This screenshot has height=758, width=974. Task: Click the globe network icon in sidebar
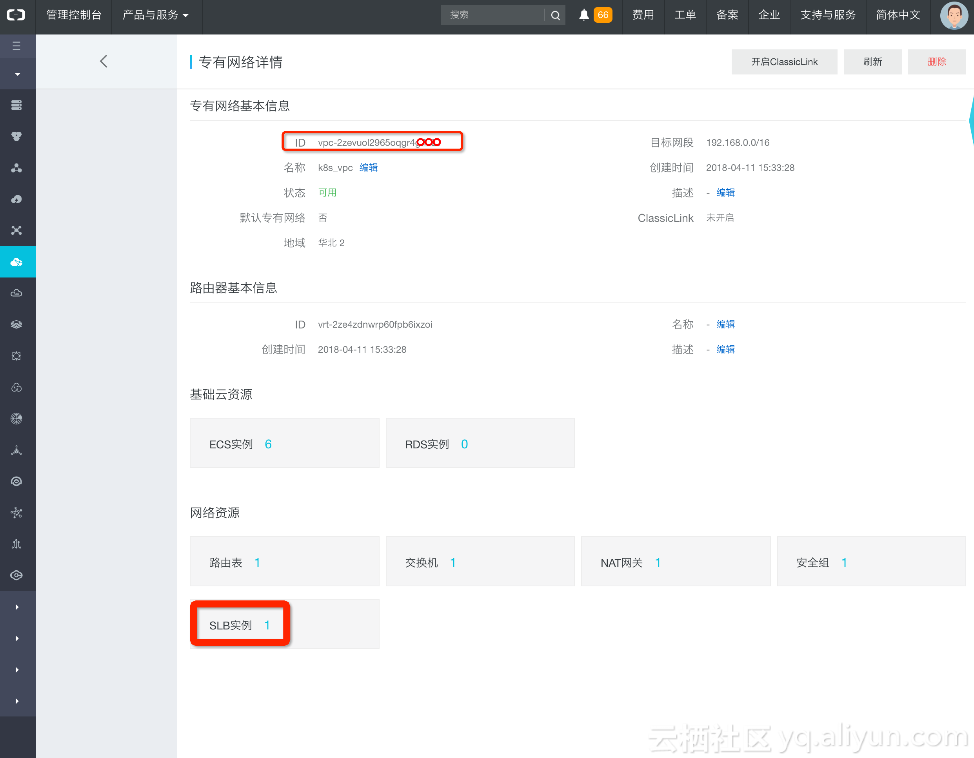coord(16,419)
